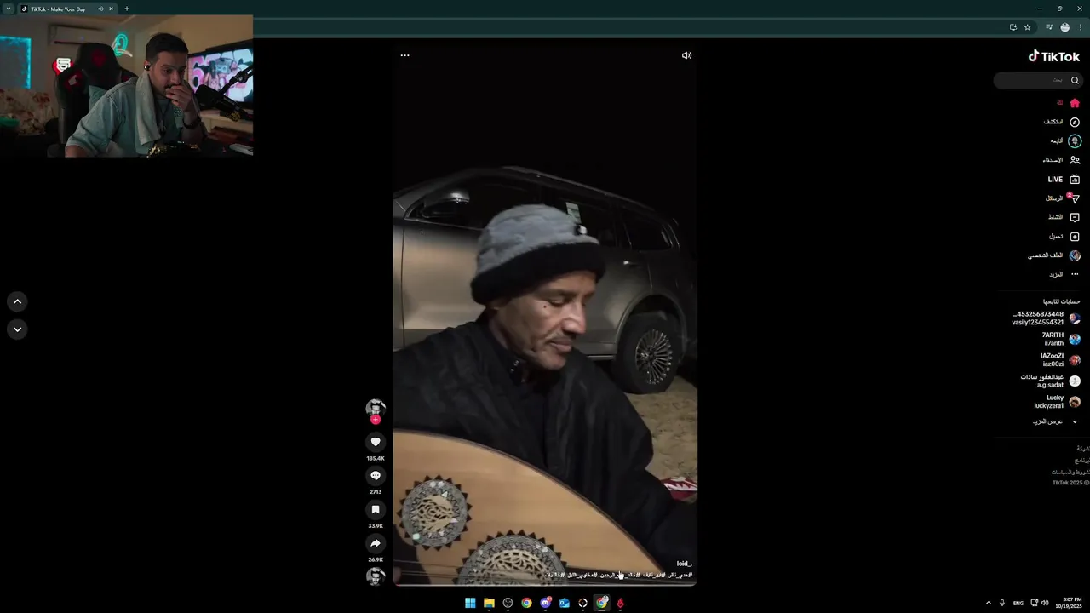Open Discord from the taskbar
Screen dimensions: 1090x613
tap(546, 603)
